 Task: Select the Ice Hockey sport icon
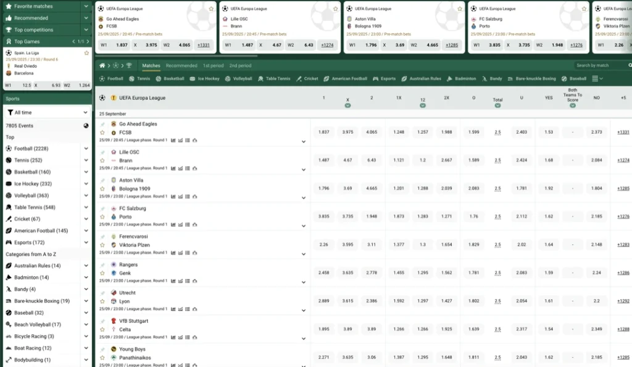point(191,78)
